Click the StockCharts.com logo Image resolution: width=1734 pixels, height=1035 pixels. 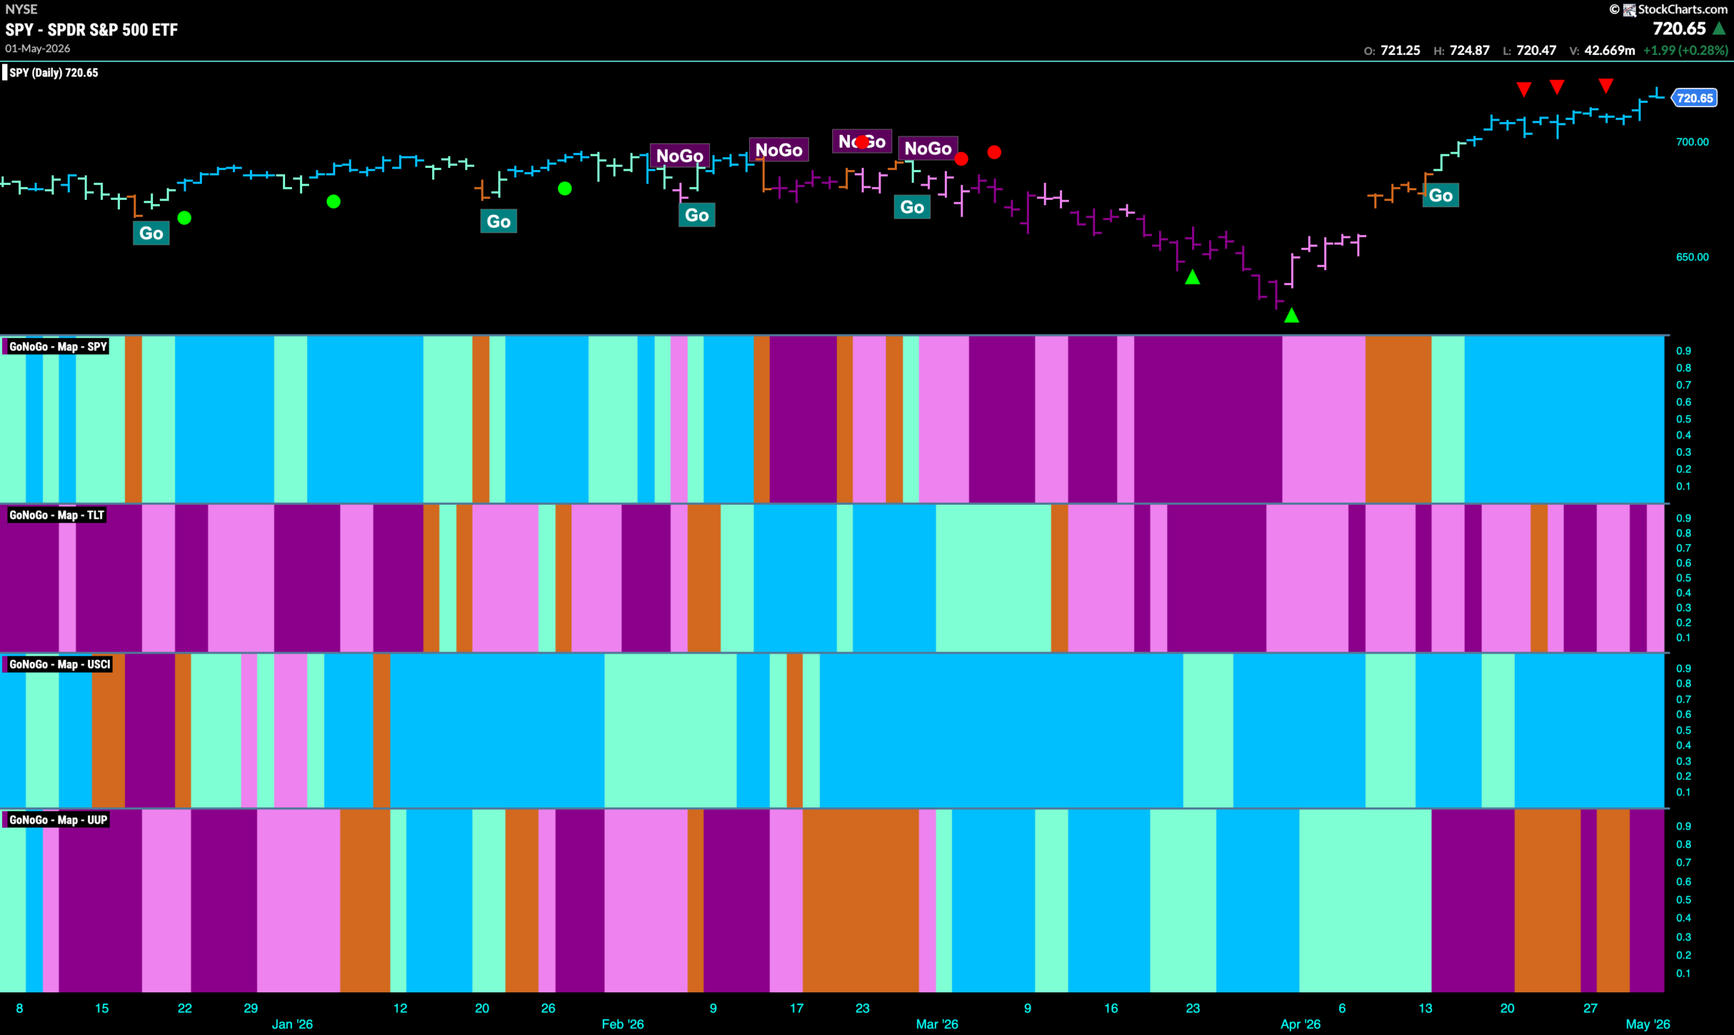point(1676,9)
